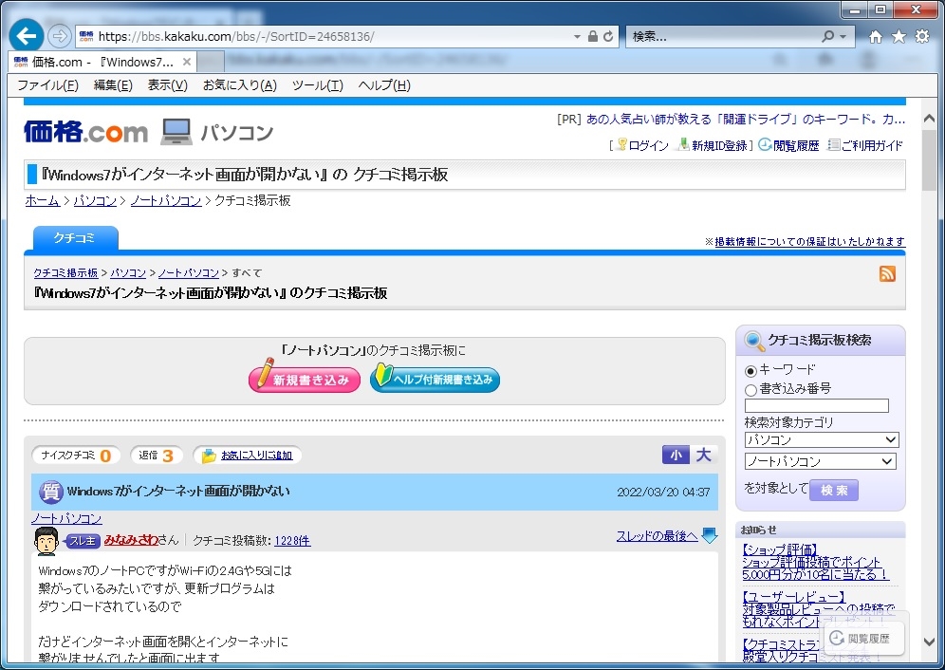The width and height of the screenshot is (945, 670).
Task: Go to ホーム breadcrumb link
Action: click(x=42, y=200)
